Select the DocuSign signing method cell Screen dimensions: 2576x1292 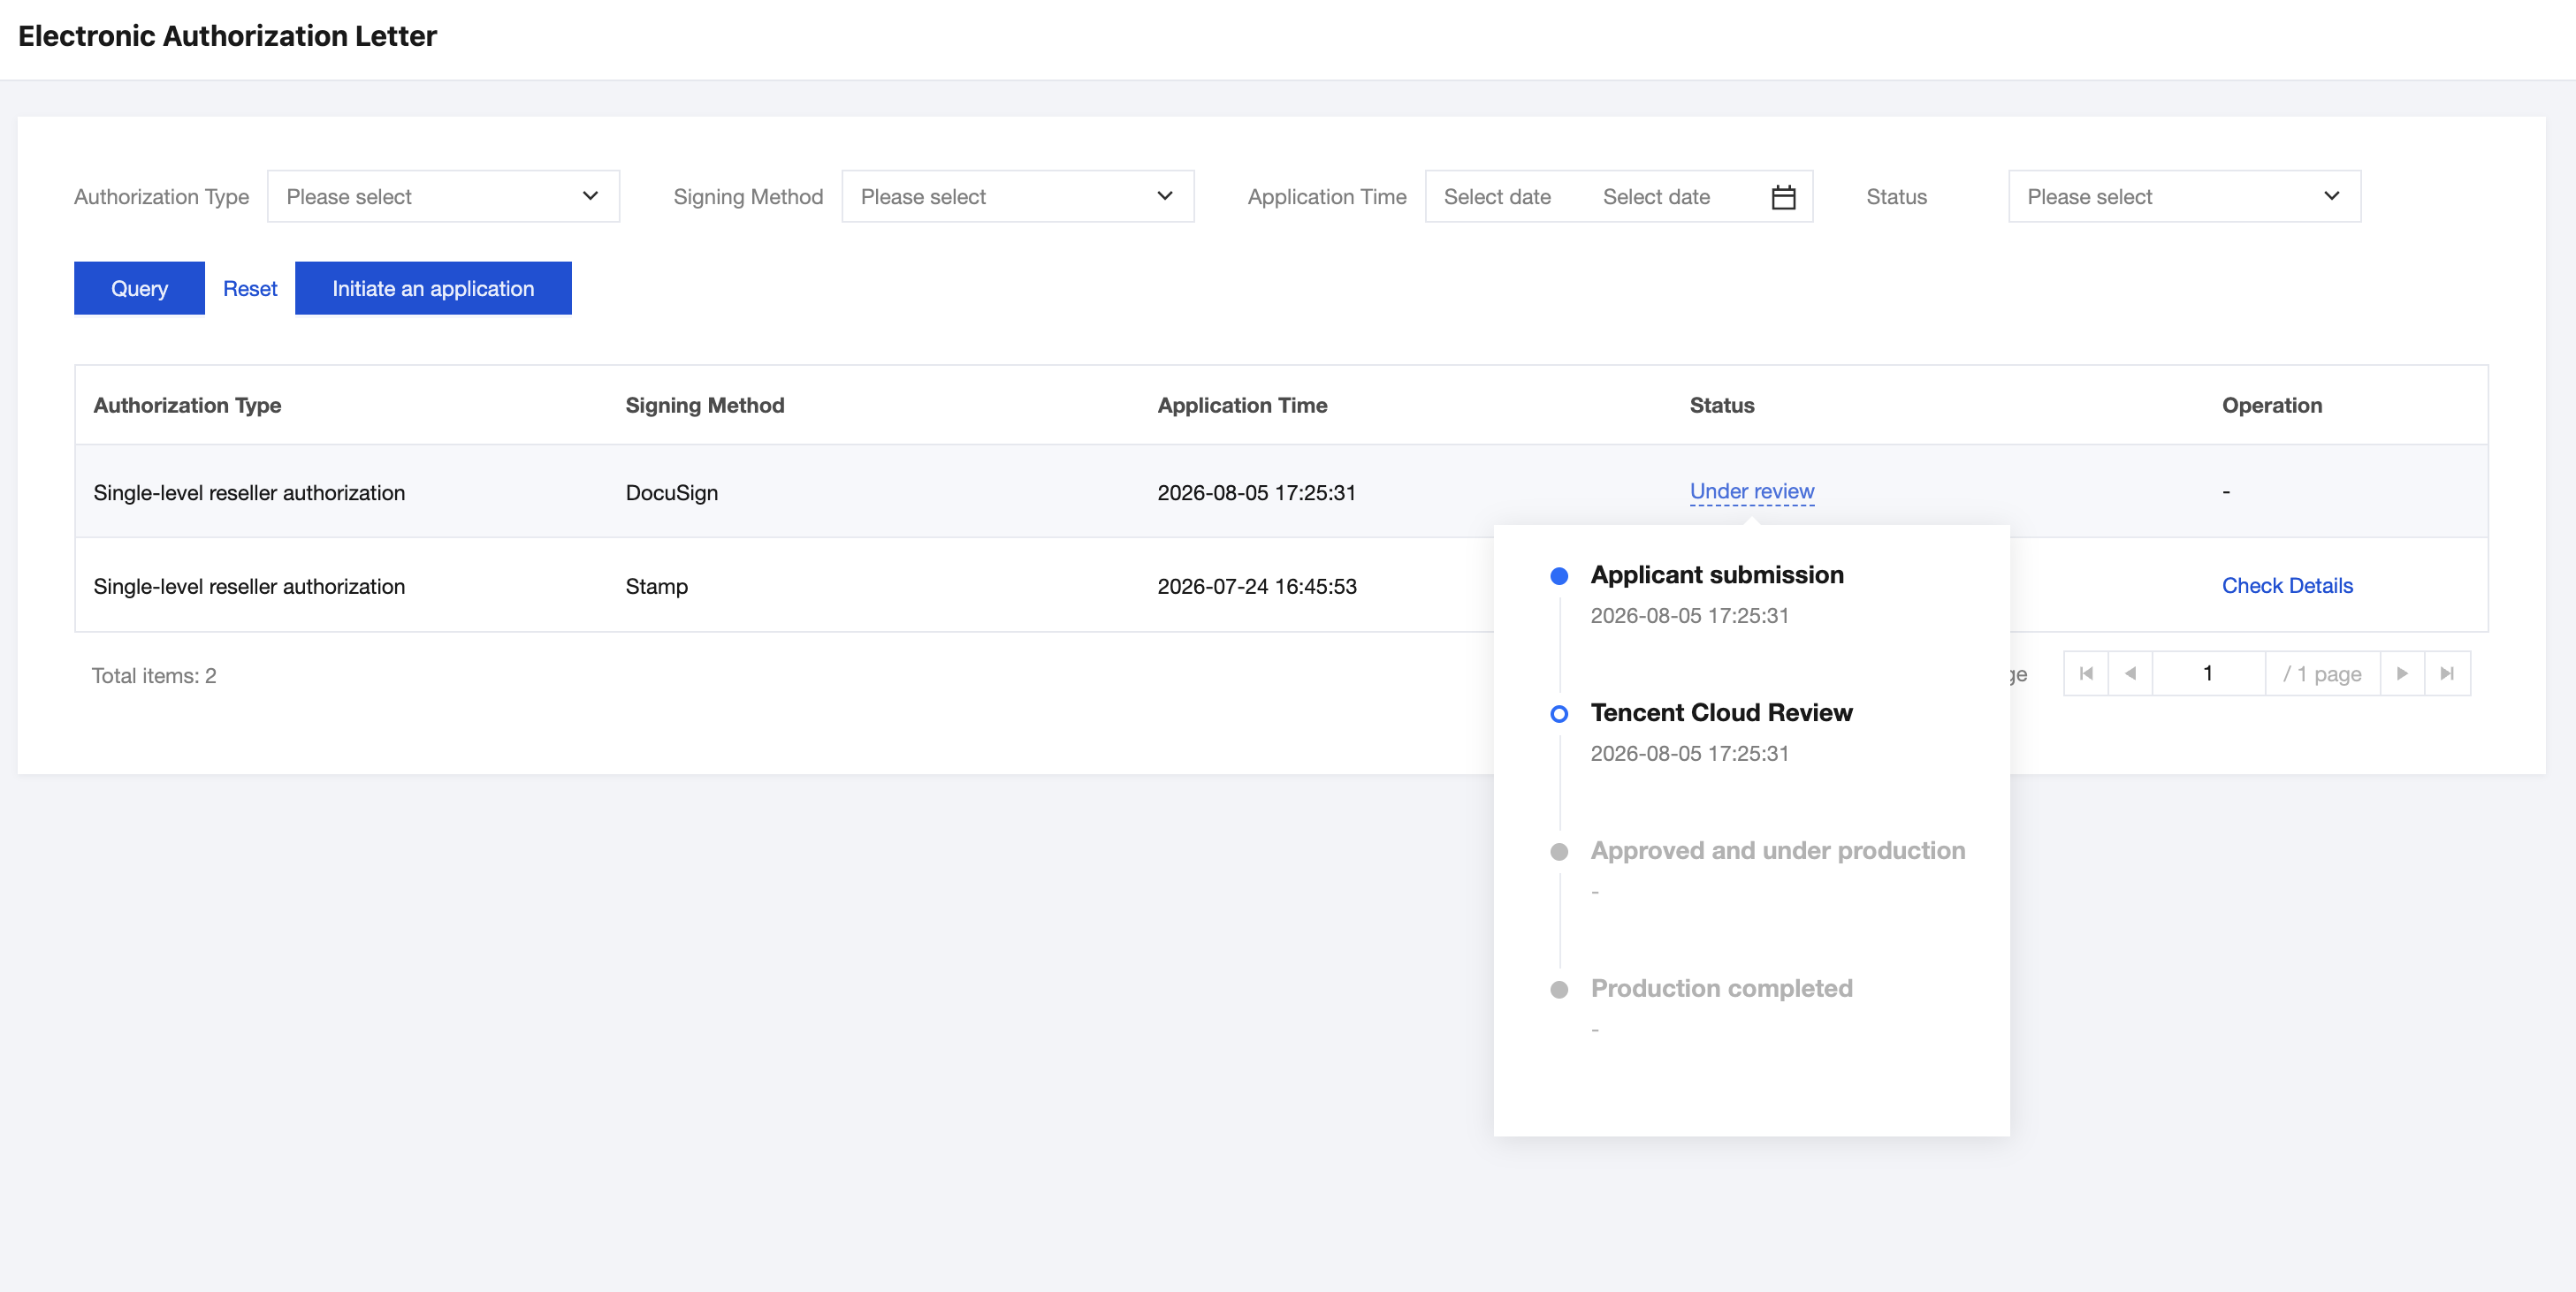pyautogui.click(x=672, y=493)
